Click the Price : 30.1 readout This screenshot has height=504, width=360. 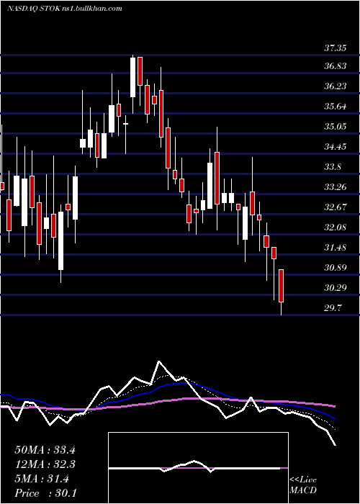click(x=45, y=493)
